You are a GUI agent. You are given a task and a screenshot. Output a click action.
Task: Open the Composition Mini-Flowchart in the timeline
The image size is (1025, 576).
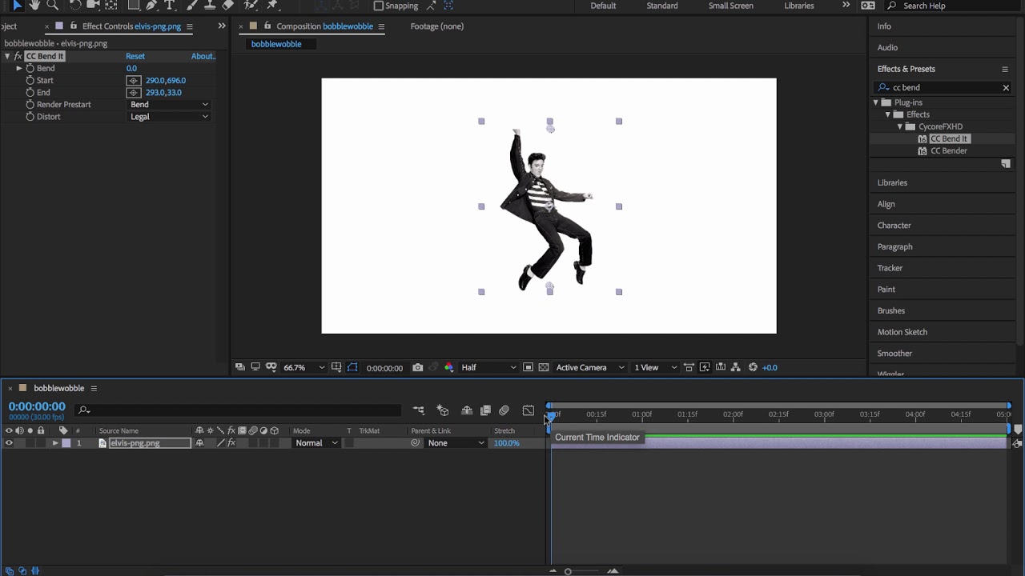(x=419, y=410)
